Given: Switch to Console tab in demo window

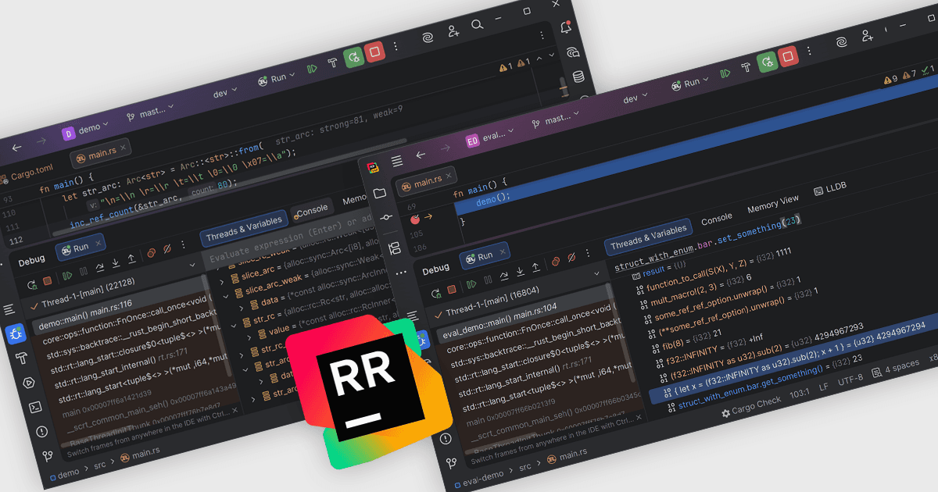Looking at the screenshot, I should tap(312, 209).
